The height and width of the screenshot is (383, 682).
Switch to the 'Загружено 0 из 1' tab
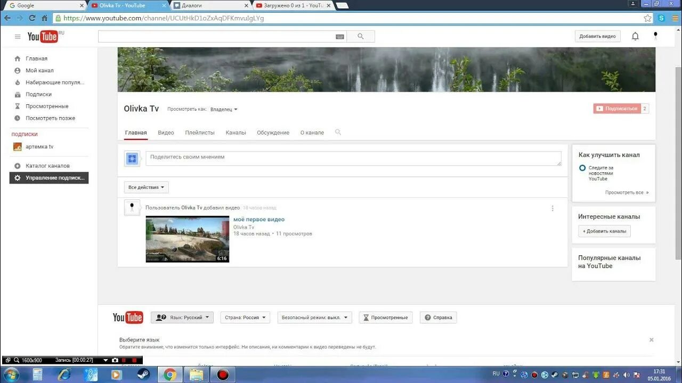click(292, 5)
